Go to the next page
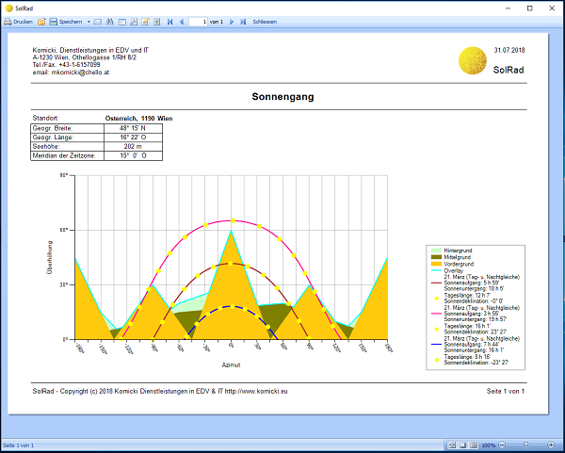The height and width of the screenshot is (453, 565). tap(233, 21)
